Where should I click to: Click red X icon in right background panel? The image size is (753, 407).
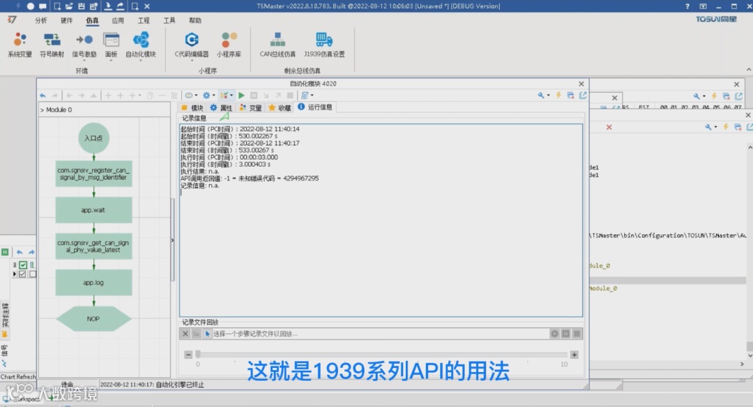pyautogui.click(x=609, y=127)
